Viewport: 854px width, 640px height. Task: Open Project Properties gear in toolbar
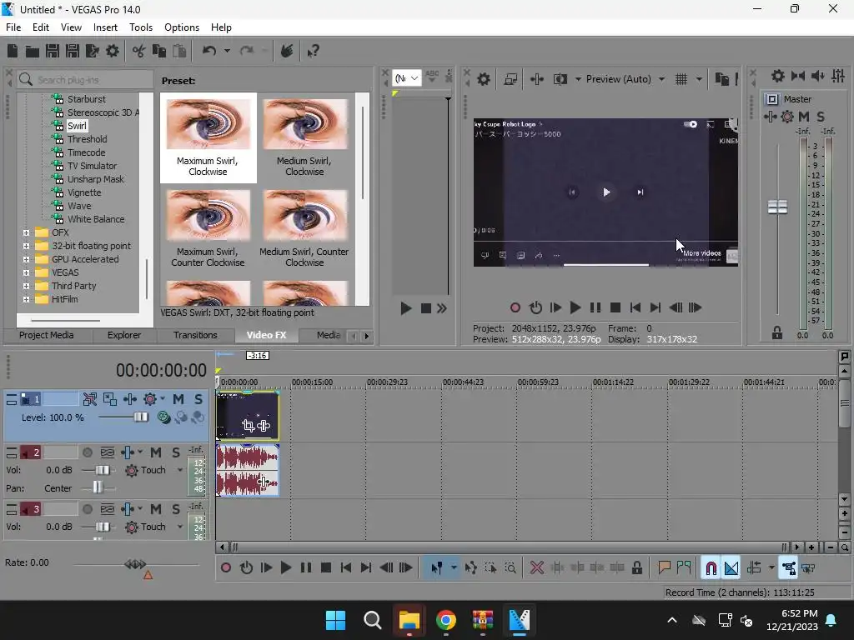(113, 51)
